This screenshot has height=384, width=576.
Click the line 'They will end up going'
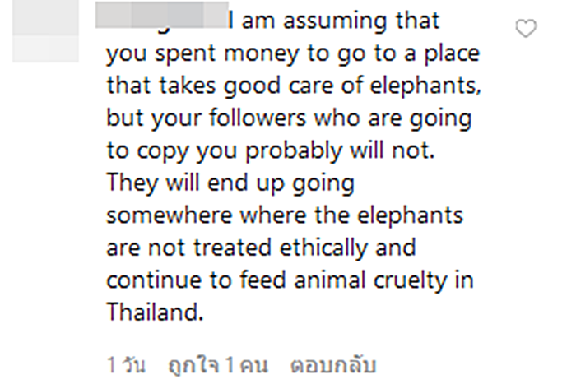pyautogui.click(x=230, y=183)
